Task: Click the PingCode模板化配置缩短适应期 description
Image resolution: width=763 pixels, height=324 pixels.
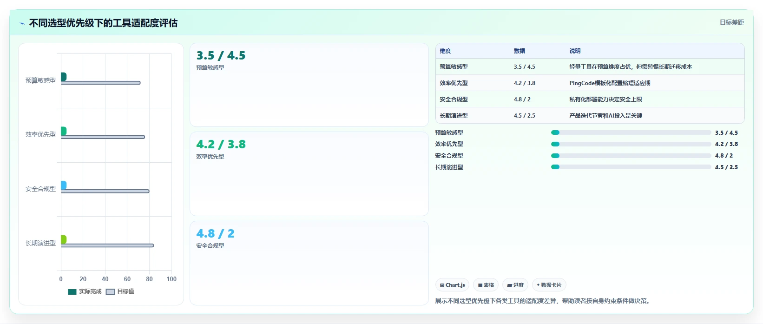Action: click(x=610, y=83)
